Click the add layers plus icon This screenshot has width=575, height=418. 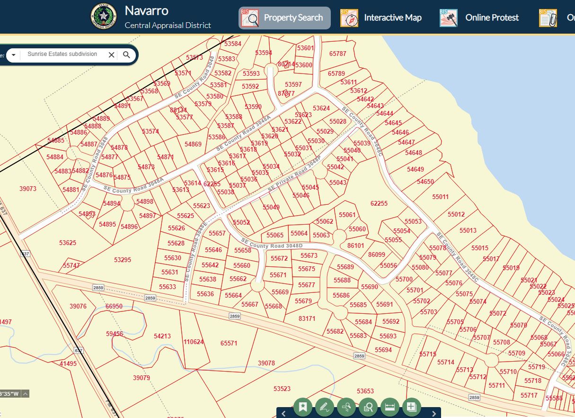[x=411, y=407]
